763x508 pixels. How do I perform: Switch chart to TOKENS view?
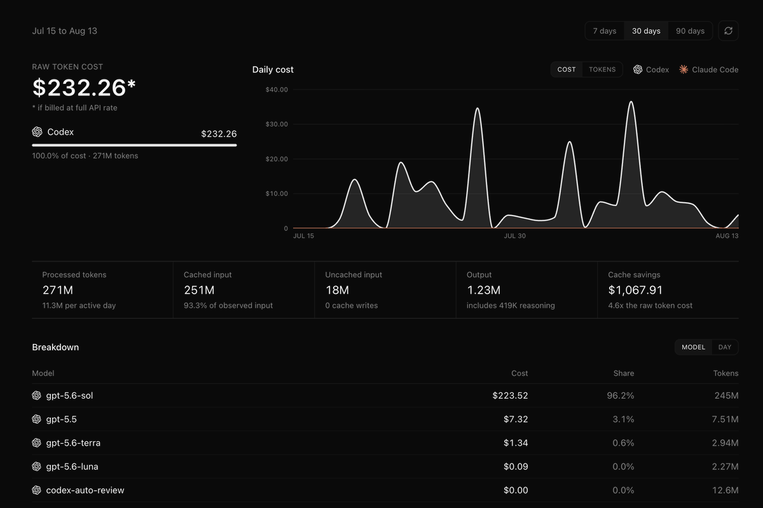(602, 69)
